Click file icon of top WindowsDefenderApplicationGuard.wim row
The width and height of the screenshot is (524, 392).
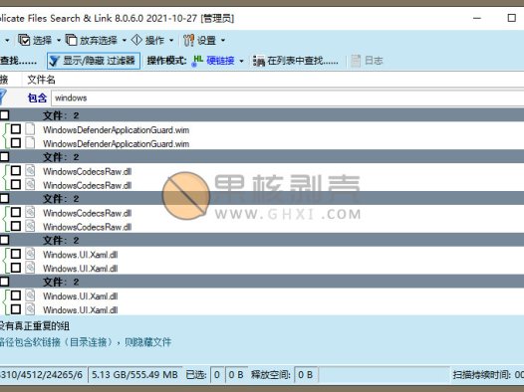coord(30,129)
